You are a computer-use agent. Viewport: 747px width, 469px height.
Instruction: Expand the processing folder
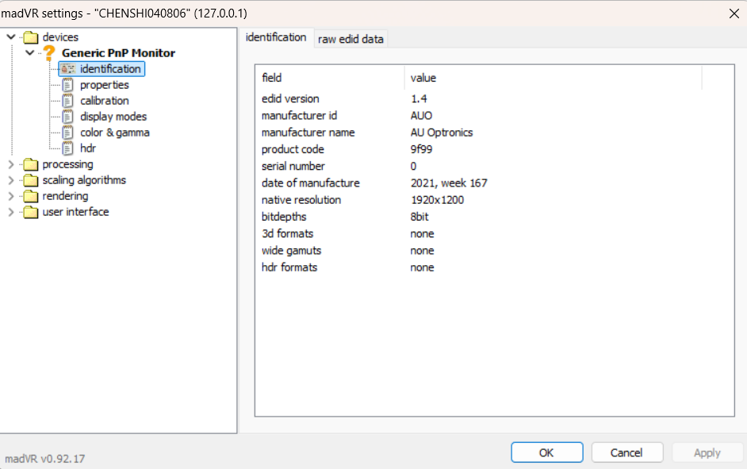[x=11, y=164]
